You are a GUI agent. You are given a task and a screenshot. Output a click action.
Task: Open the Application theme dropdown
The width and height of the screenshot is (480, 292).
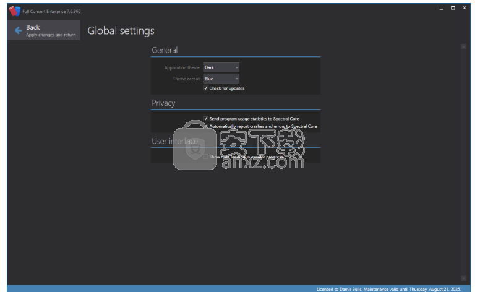click(221, 67)
